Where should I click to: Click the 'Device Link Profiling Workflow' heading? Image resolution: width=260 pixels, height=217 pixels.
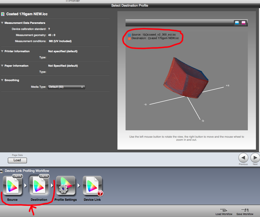click(x=27, y=171)
